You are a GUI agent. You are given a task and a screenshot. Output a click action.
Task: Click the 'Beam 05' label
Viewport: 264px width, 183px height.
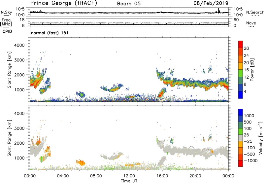[129, 4]
